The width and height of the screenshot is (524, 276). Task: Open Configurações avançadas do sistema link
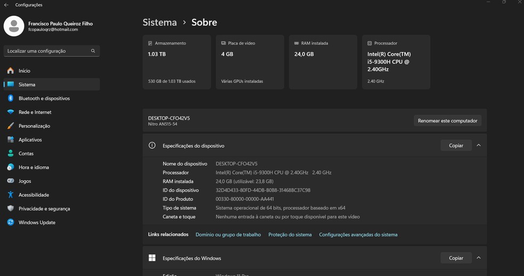[358, 235]
